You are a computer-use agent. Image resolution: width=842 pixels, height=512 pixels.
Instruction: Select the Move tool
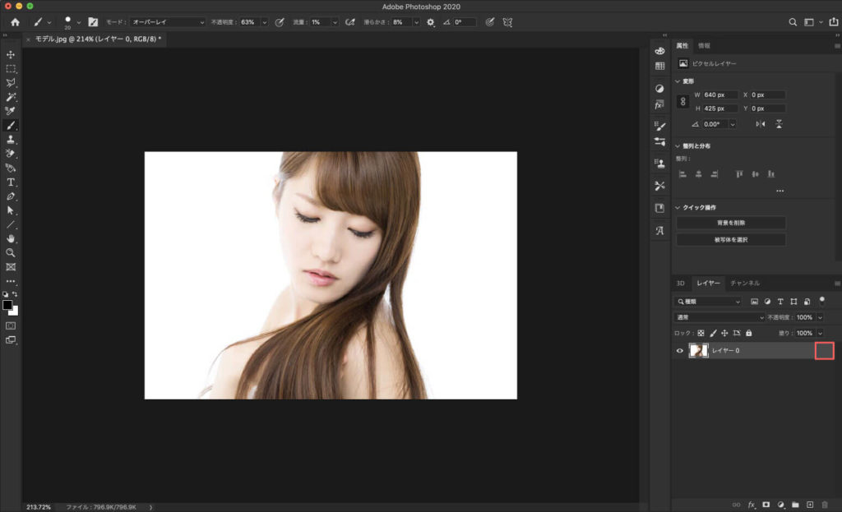(11, 55)
